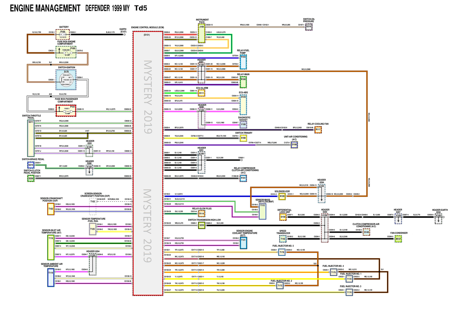476x329 pixels.
Task: Click the 'Td5' title text
Action: click(x=141, y=8)
